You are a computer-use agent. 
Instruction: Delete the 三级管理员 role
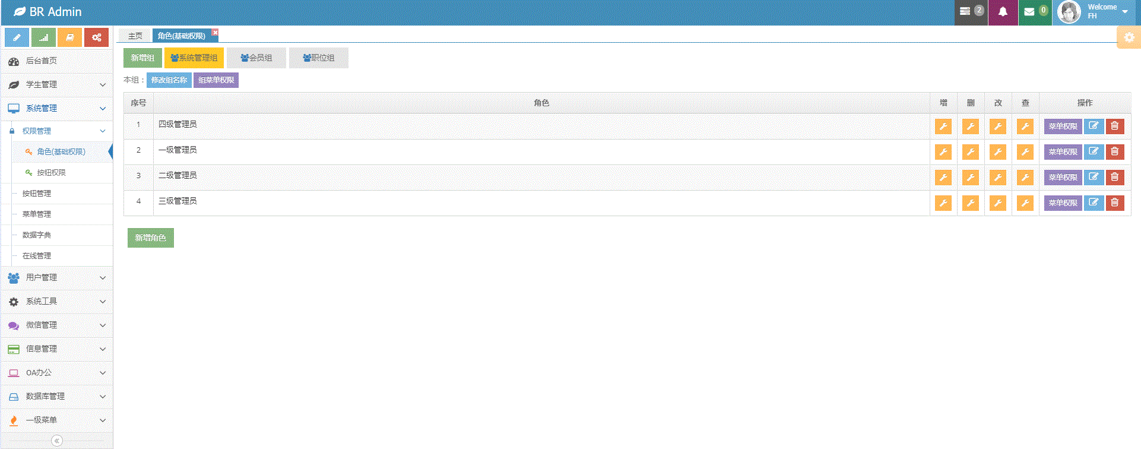[1115, 203]
